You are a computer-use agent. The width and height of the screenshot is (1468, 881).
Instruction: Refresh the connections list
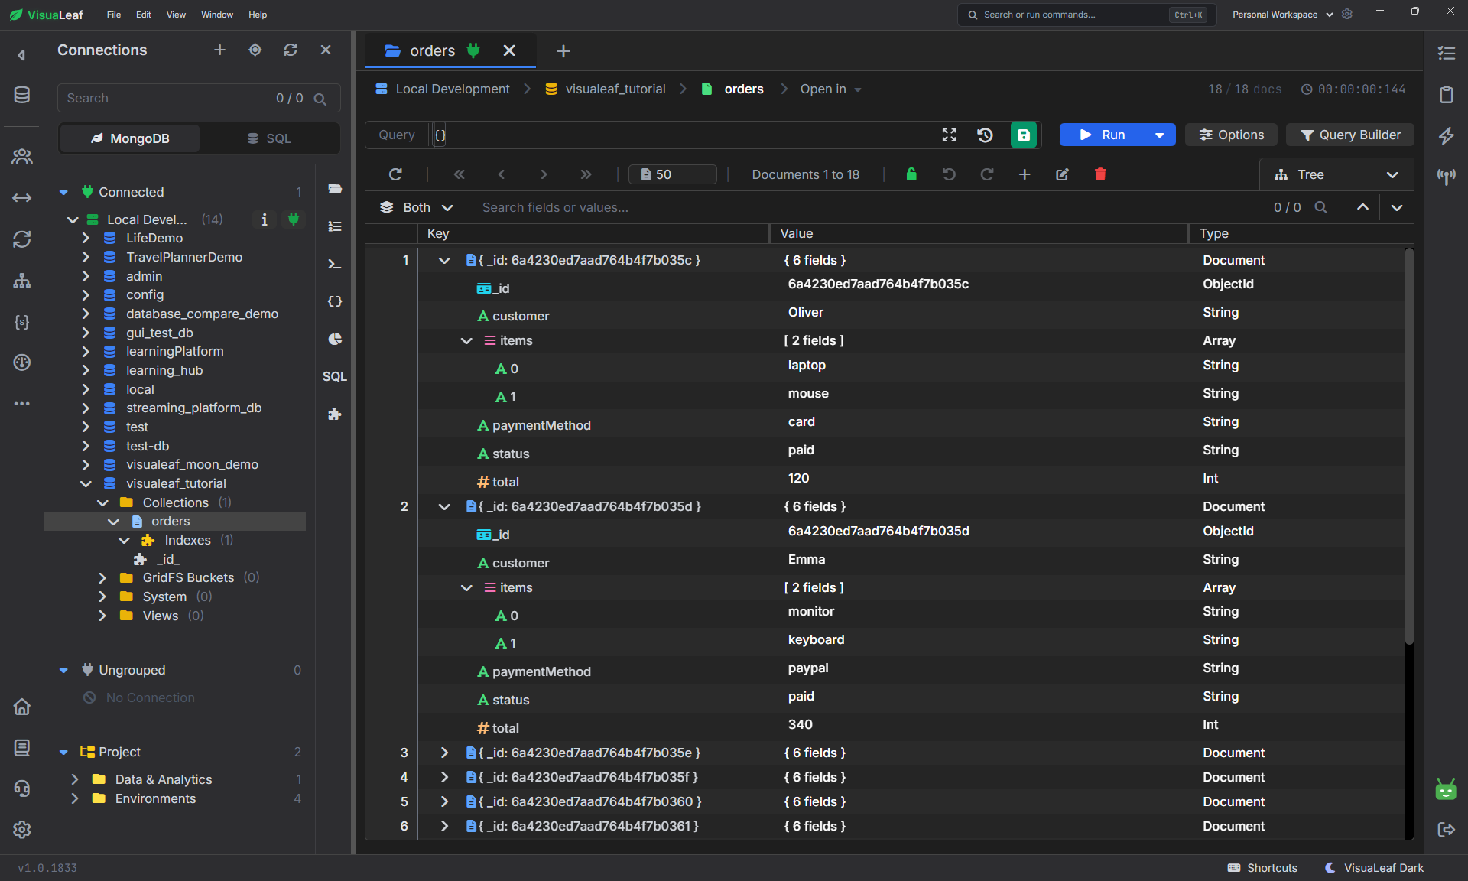pyautogui.click(x=291, y=50)
